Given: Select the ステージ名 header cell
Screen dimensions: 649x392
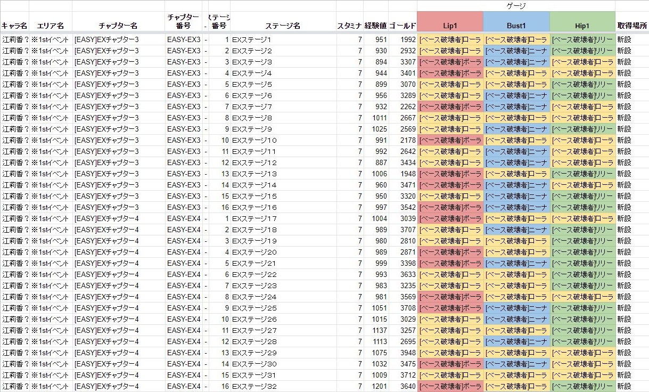Looking at the screenshot, I should pyautogui.click(x=283, y=26).
